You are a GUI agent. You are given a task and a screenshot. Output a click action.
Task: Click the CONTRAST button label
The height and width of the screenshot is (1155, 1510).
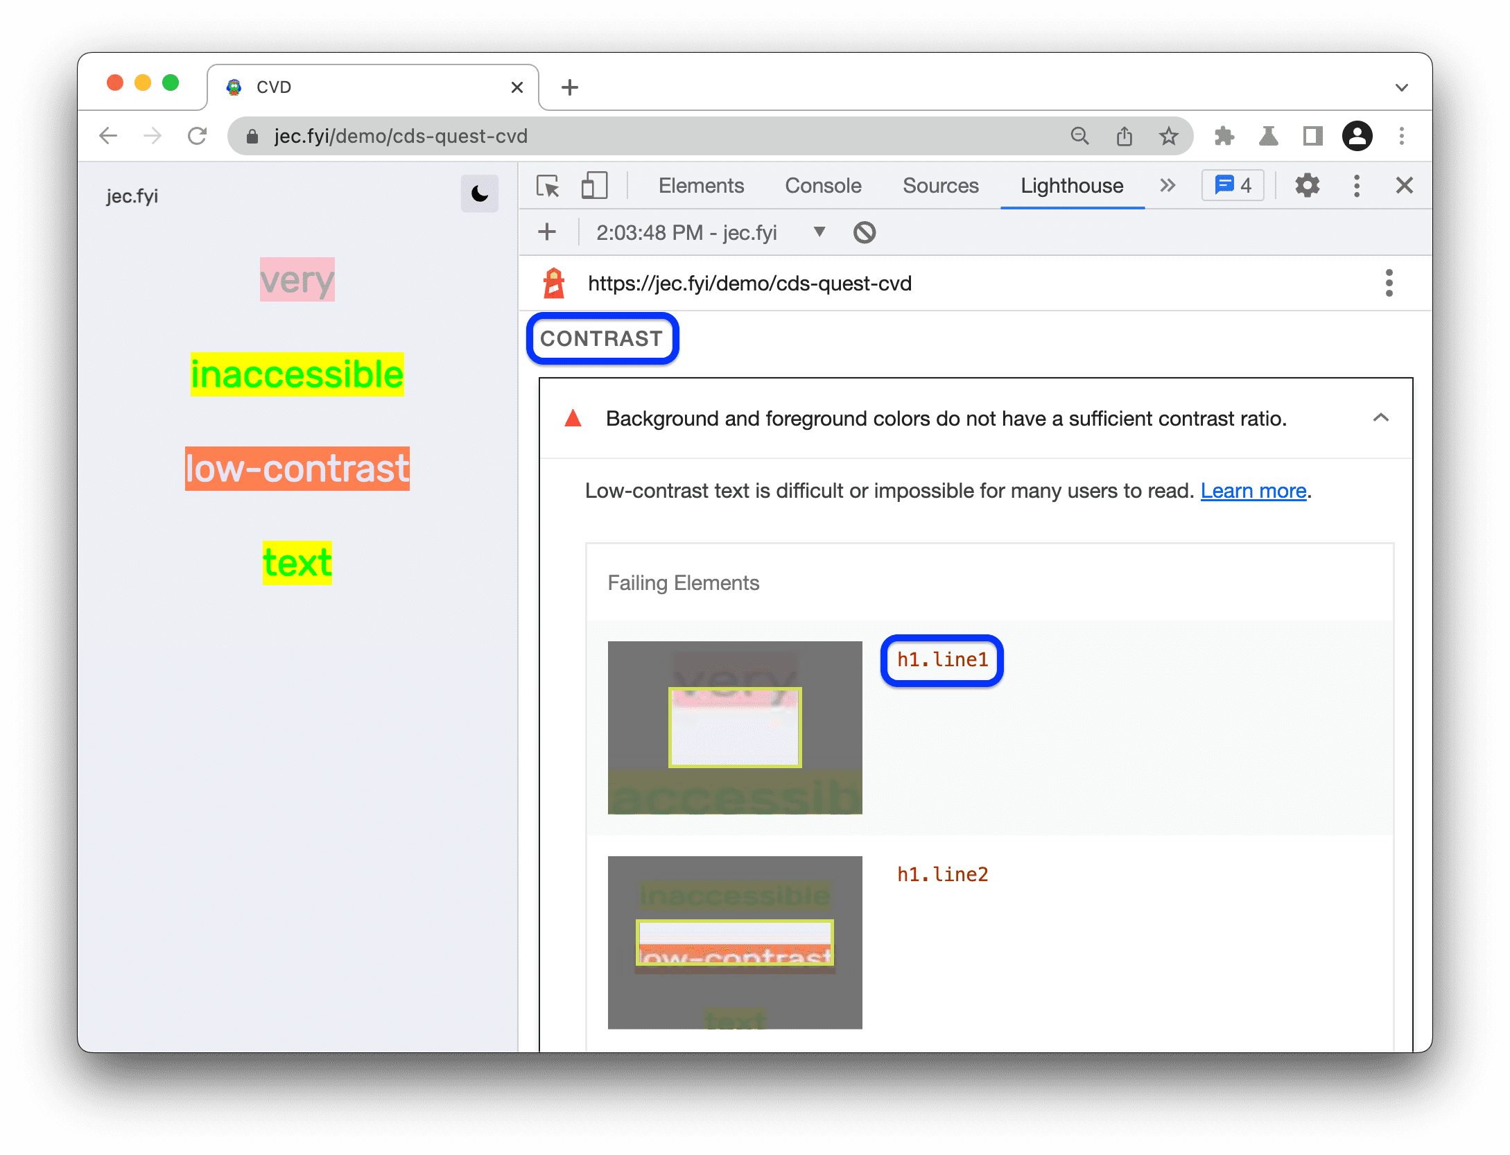pyautogui.click(x=604, y=338)
